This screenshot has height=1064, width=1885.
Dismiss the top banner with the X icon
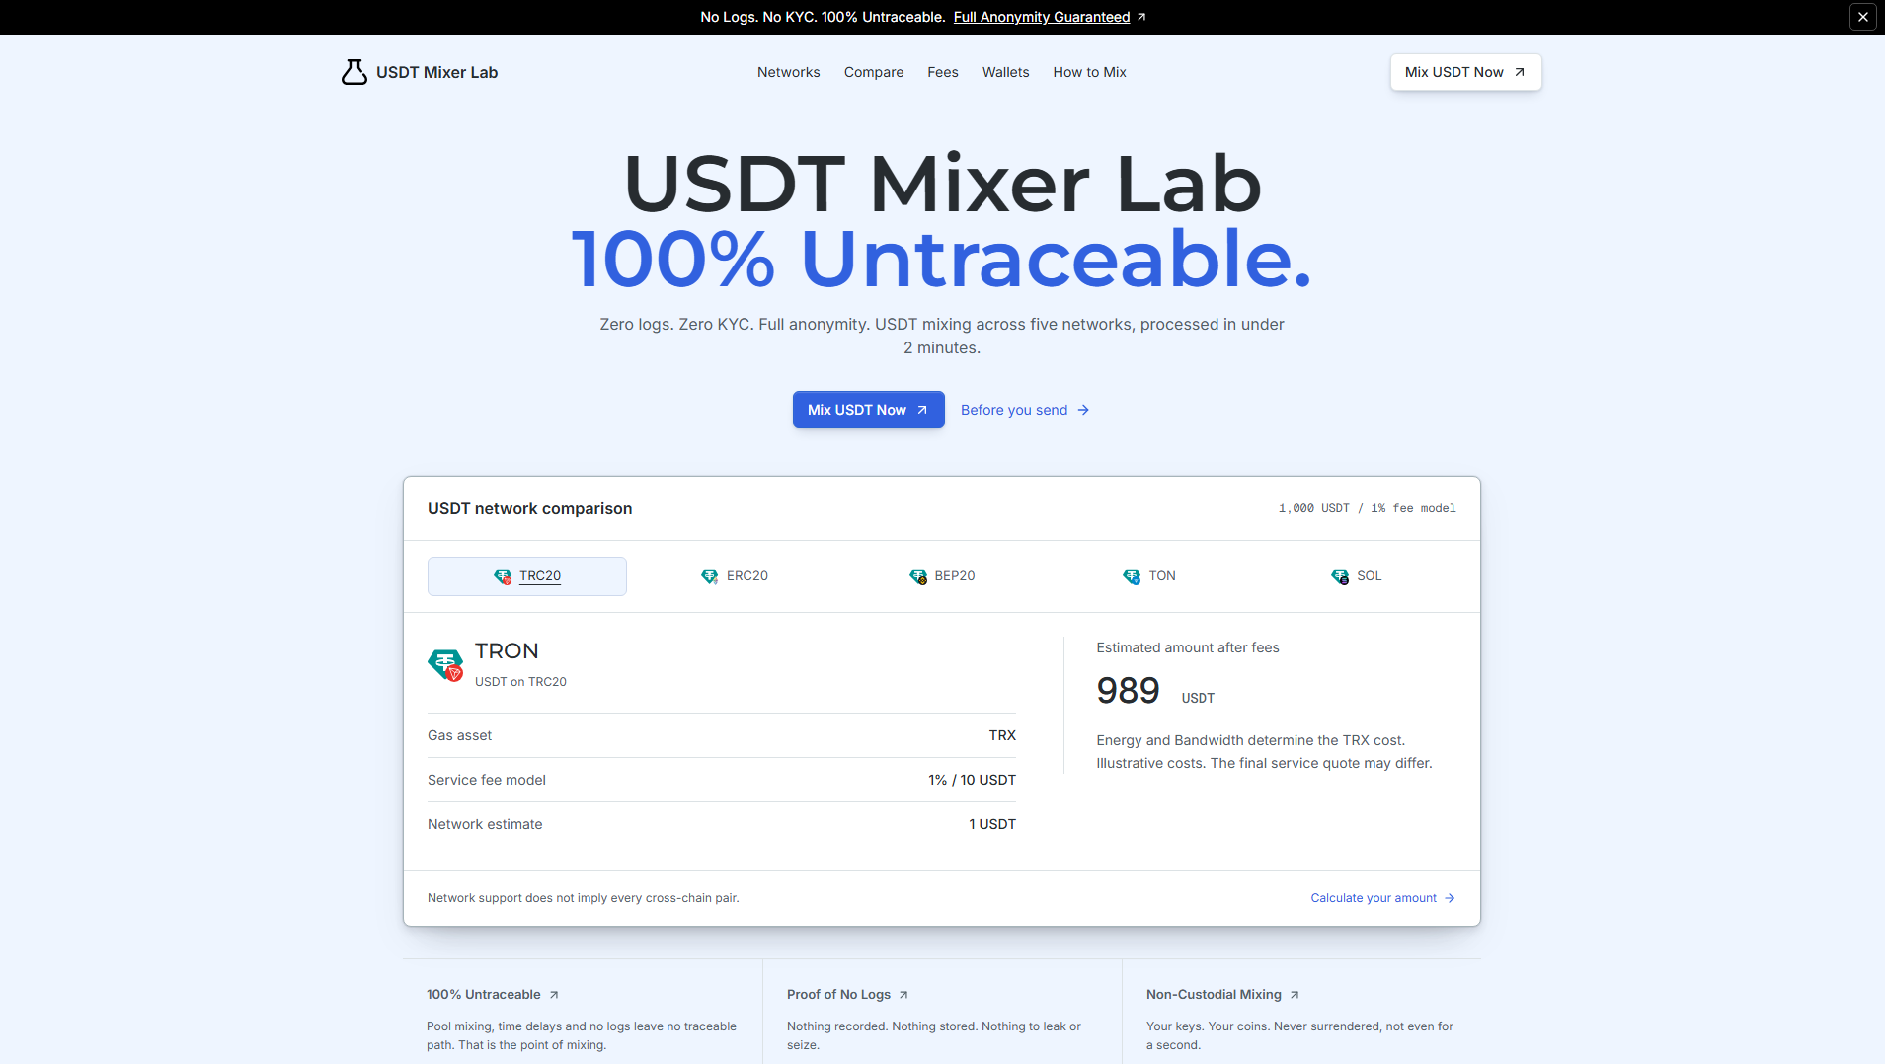[1862, 17]
